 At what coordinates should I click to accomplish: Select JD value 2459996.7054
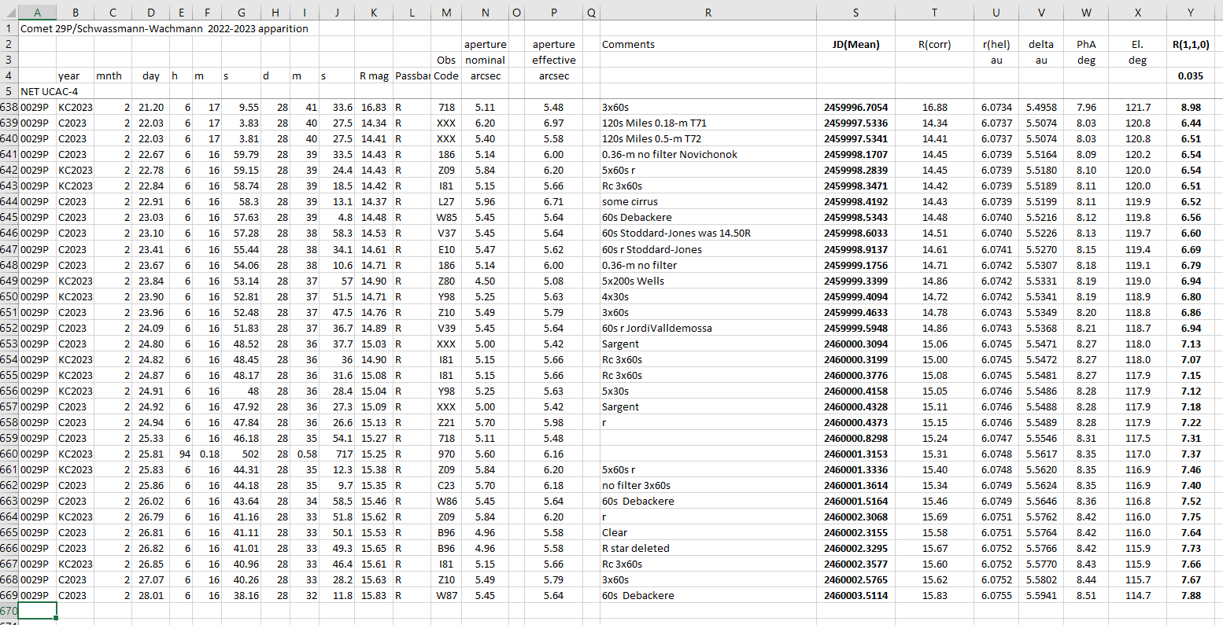coord(855,107)
